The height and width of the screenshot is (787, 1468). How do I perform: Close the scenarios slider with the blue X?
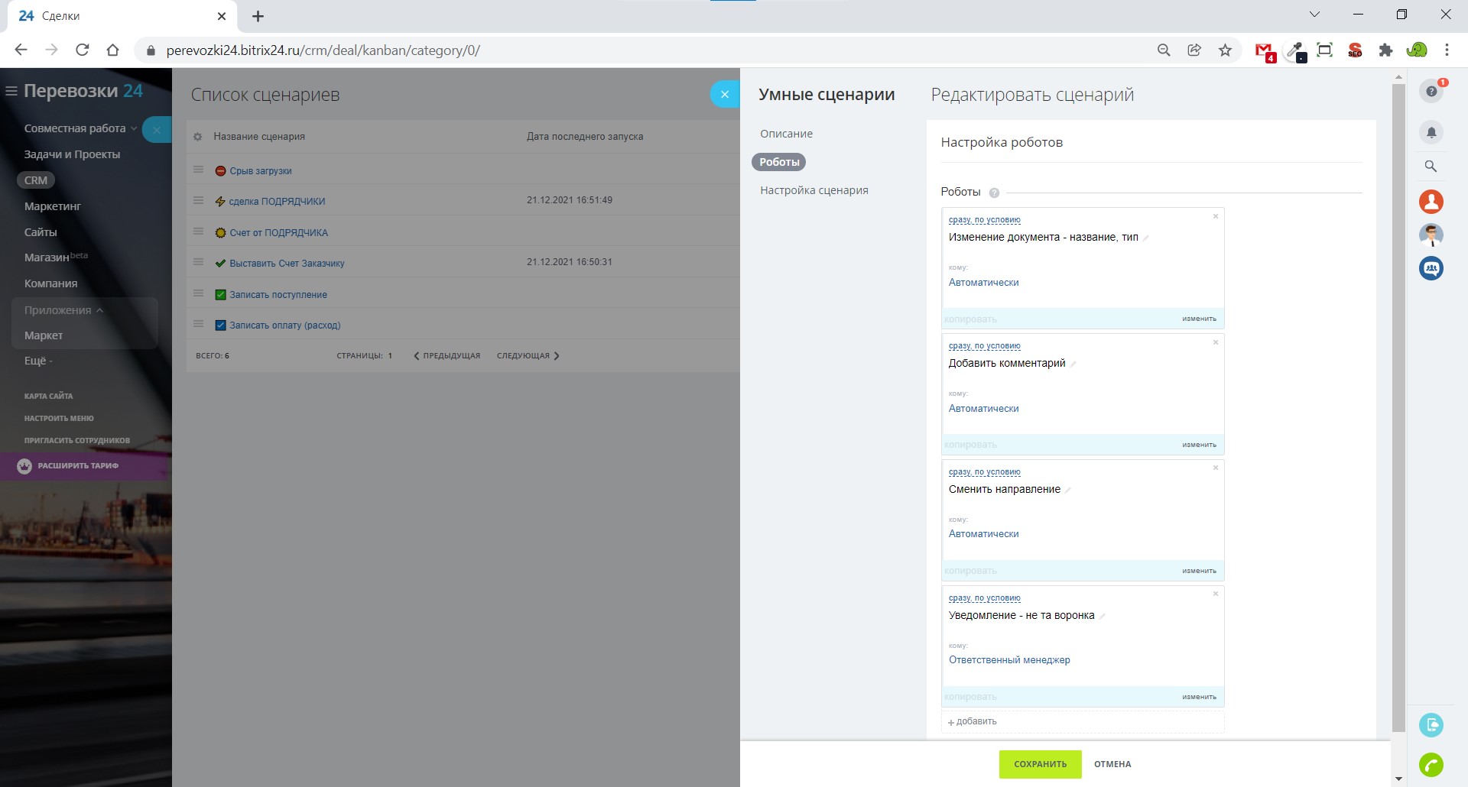tap(725, 95)
